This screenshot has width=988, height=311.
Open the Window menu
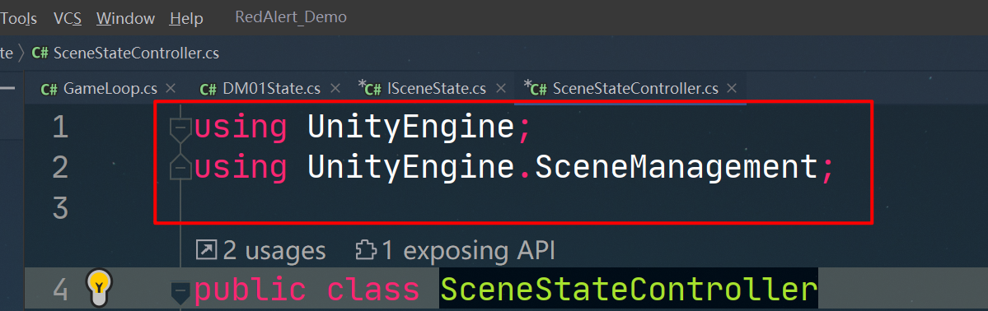click(126, 18)
